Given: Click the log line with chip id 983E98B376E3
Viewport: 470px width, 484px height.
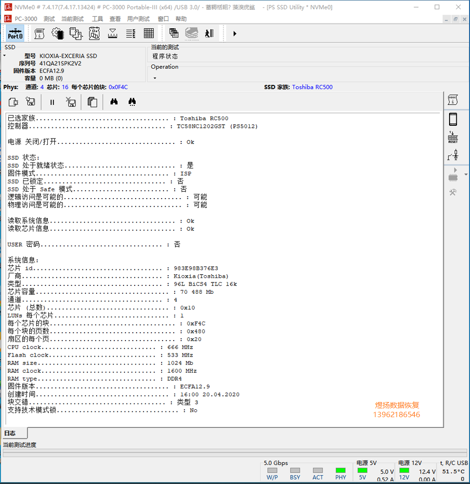Looking at the screenshot, I should pos(113,268).
